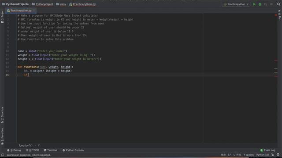This screenshot has height=158, width=282.
Task: Click venv breadcrumb folder
Action: [61, 4]
